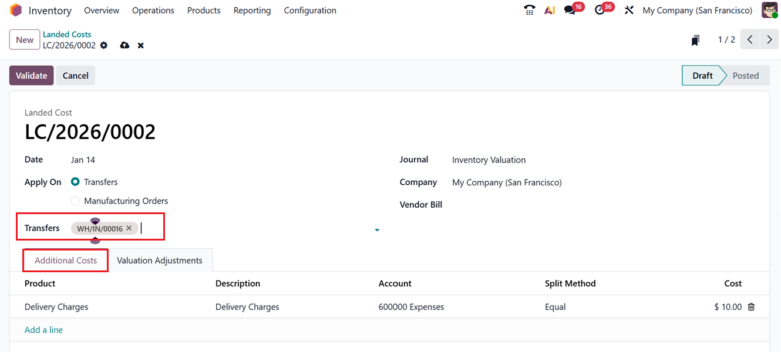Click the developer tools wrench icon
The image size is (781, 352).
pyautogui.click(x=629, y=10)
